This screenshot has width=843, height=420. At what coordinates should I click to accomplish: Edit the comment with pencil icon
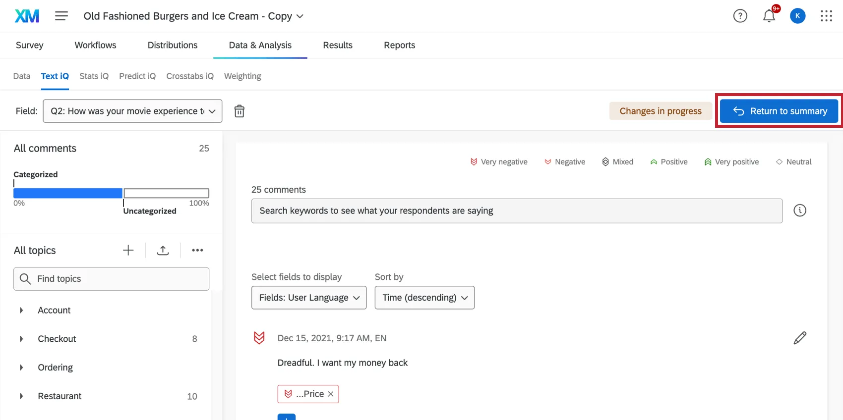pyautogui.click(x=800, y=338)
